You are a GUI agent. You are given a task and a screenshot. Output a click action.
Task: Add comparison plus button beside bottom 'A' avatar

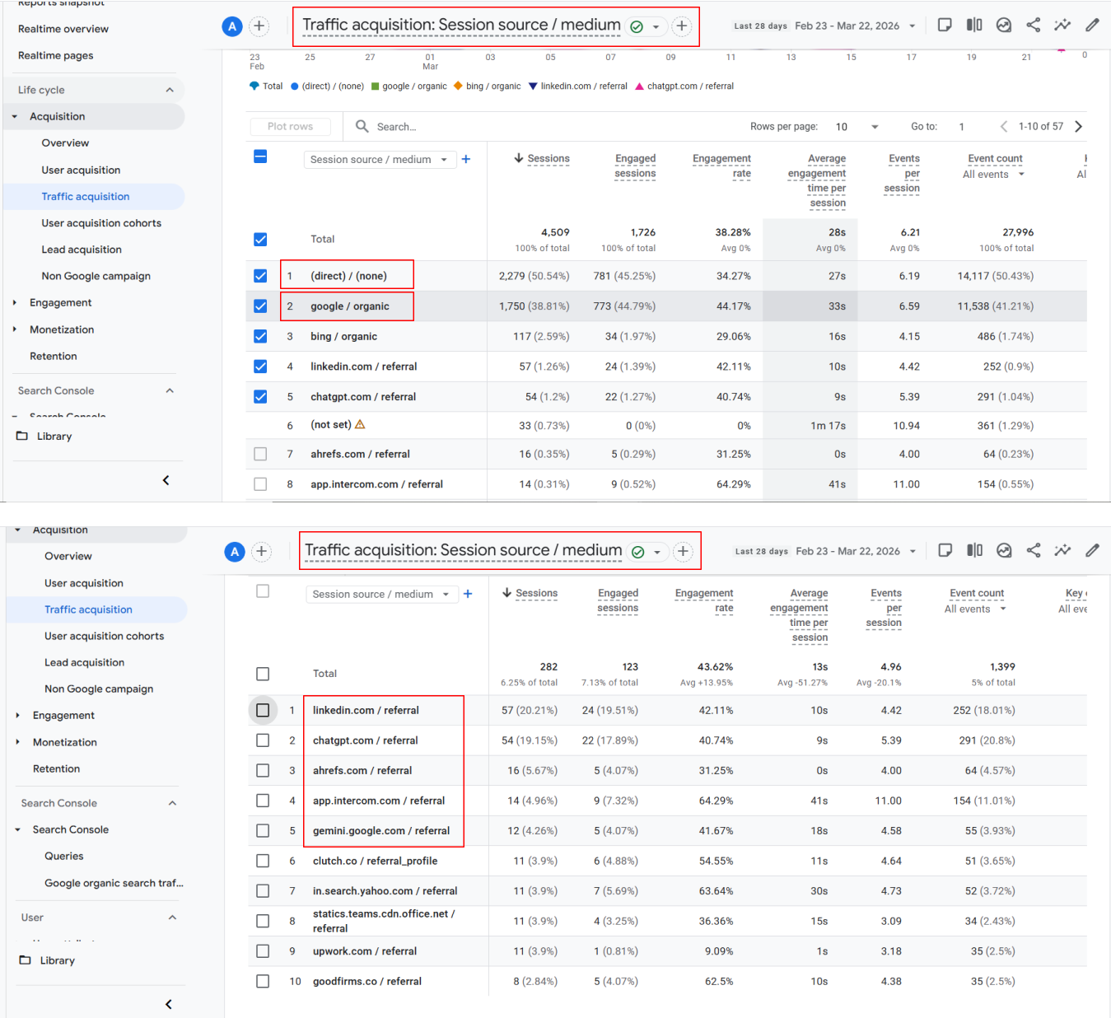[261, 552]
